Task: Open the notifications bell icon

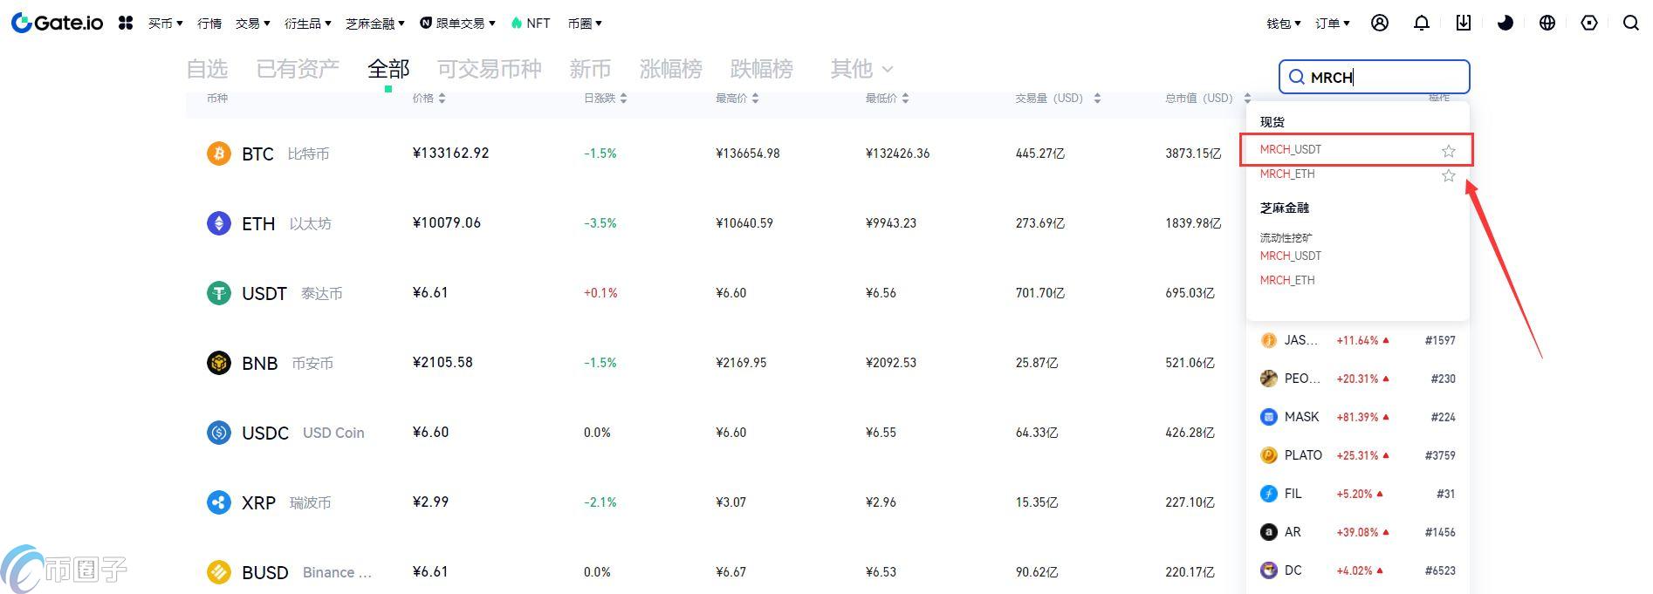Action: pyautogui.click(x=1422, y=23)
